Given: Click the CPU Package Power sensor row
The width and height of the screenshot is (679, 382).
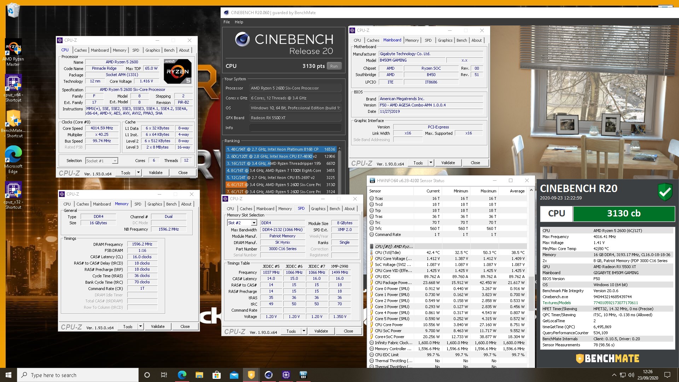Looking at the screenshot, I should (x=448, y=283).
